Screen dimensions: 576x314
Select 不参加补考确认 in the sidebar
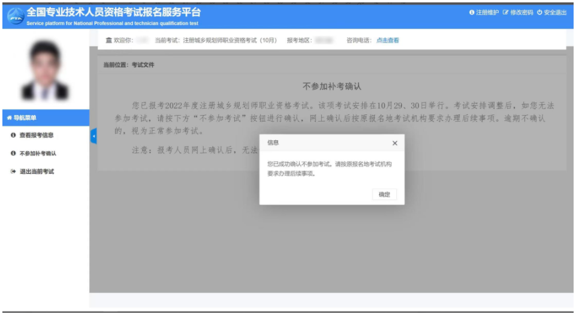tap(38, 153)
